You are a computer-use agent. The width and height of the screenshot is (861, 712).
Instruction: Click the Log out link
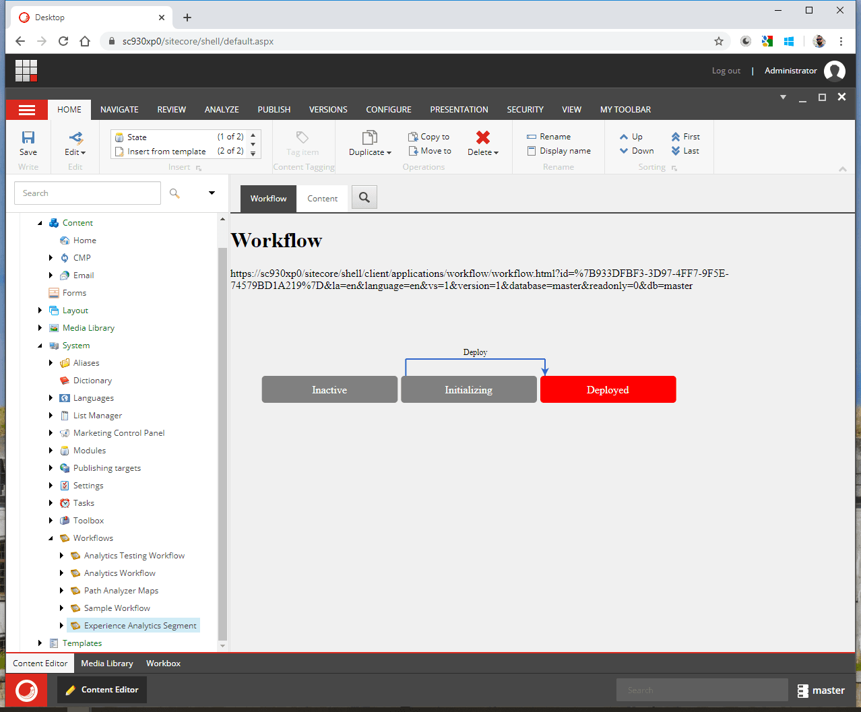pos(726,71)
